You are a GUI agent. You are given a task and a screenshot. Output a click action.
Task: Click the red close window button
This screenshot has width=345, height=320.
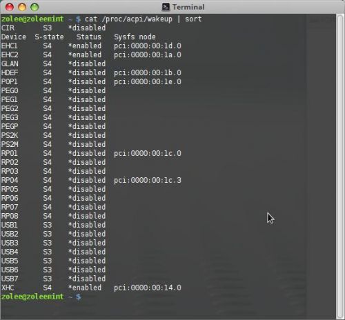click(x=10, y=7)
